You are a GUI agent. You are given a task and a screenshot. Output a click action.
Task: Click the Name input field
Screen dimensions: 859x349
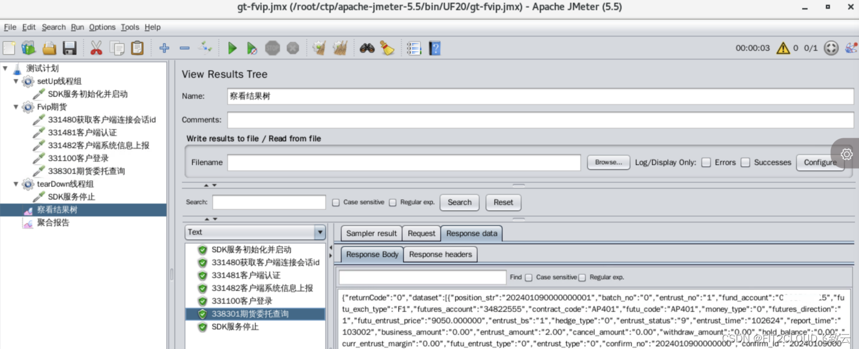[540, 96]
